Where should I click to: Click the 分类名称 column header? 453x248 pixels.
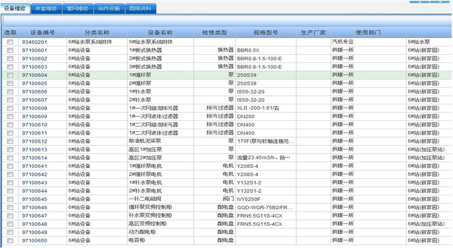coord(97,33)
